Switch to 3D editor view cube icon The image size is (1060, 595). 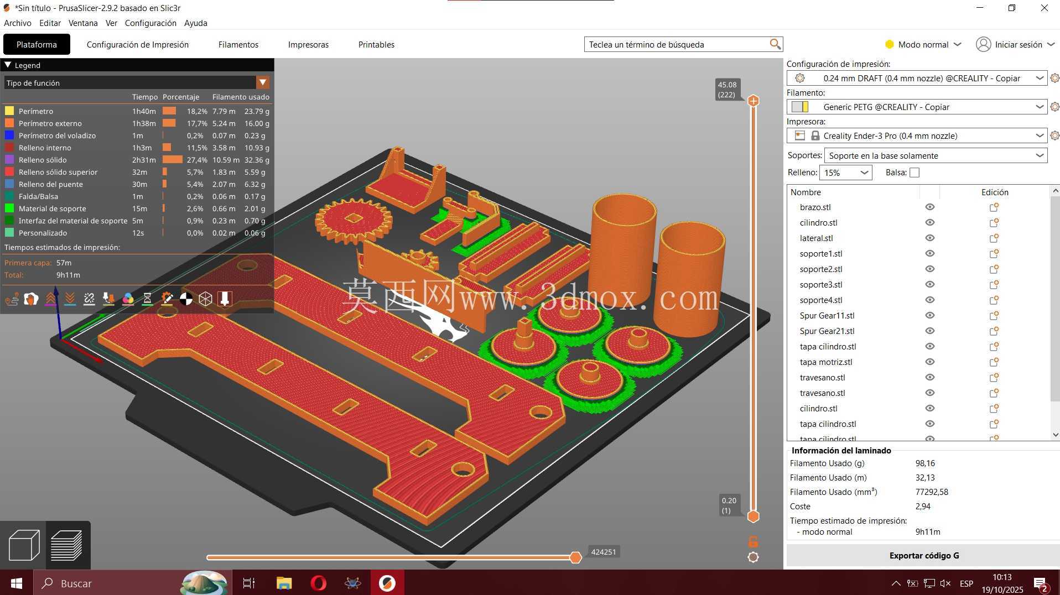[x=24, y=545]
